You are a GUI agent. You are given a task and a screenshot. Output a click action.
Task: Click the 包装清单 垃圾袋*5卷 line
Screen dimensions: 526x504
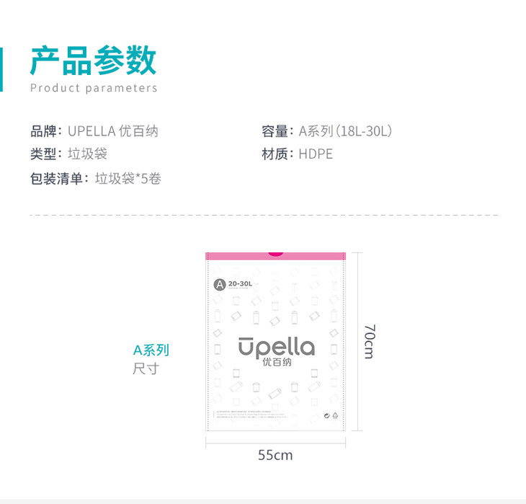95,178
